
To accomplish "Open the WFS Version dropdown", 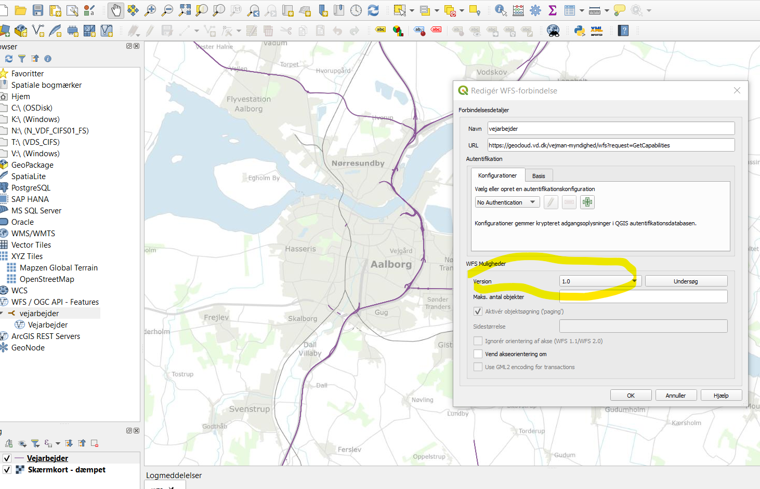I will coord(600,281).
